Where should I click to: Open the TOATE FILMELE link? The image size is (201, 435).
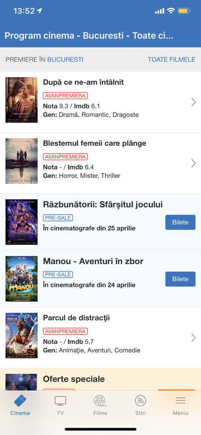[x=171, y=60]
